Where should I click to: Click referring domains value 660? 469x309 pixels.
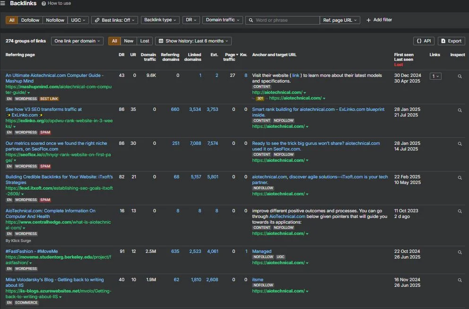(175, 109)
